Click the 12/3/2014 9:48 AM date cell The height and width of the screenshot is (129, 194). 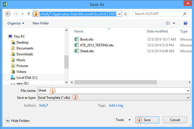(x=160, y=51)
